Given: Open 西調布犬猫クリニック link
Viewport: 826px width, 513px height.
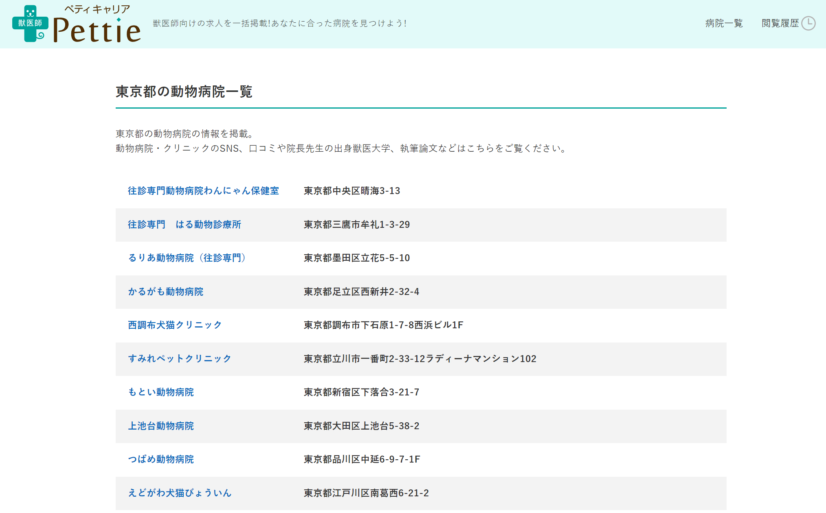Looking at the screenshot, I should (175, 325).
